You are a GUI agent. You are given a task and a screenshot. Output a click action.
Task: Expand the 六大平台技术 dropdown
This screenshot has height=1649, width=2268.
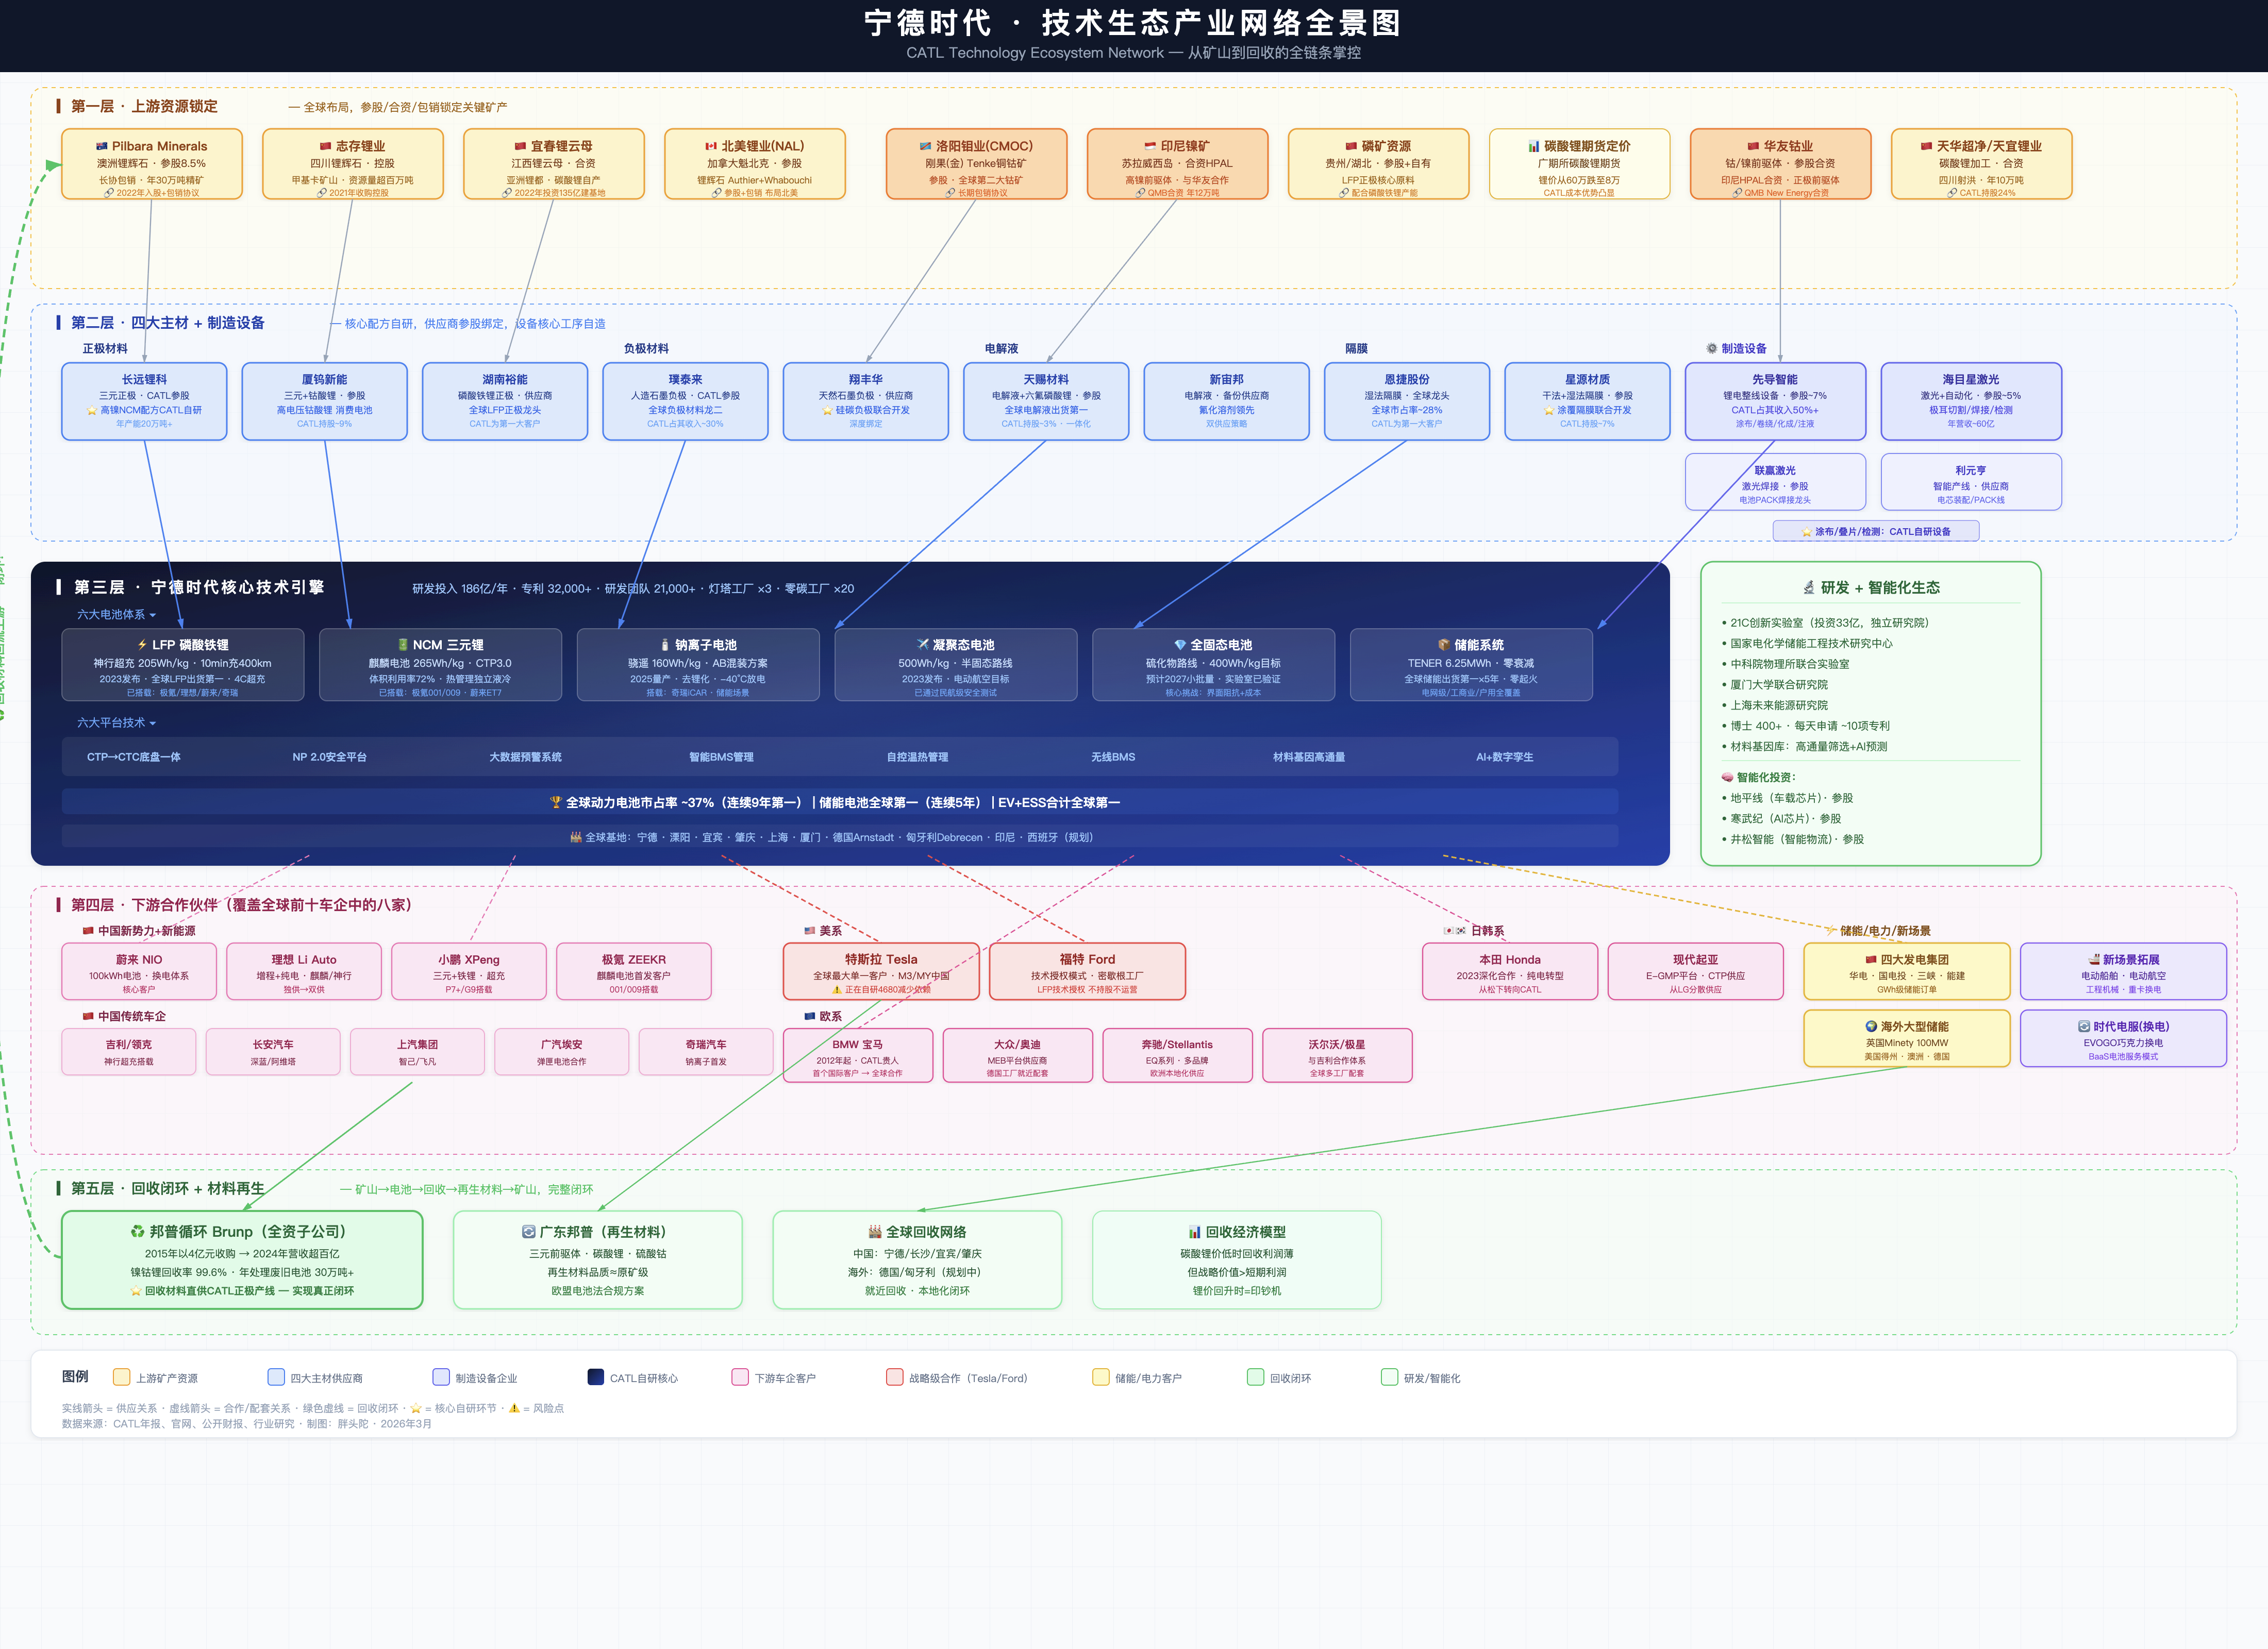coord(117,723)
